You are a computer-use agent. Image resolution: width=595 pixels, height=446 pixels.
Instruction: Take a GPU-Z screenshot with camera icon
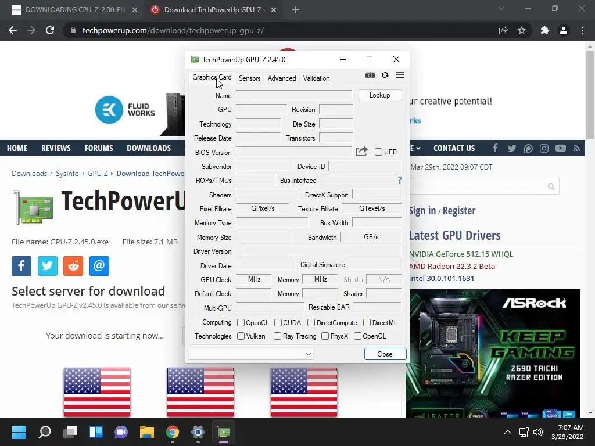(370, 75)
